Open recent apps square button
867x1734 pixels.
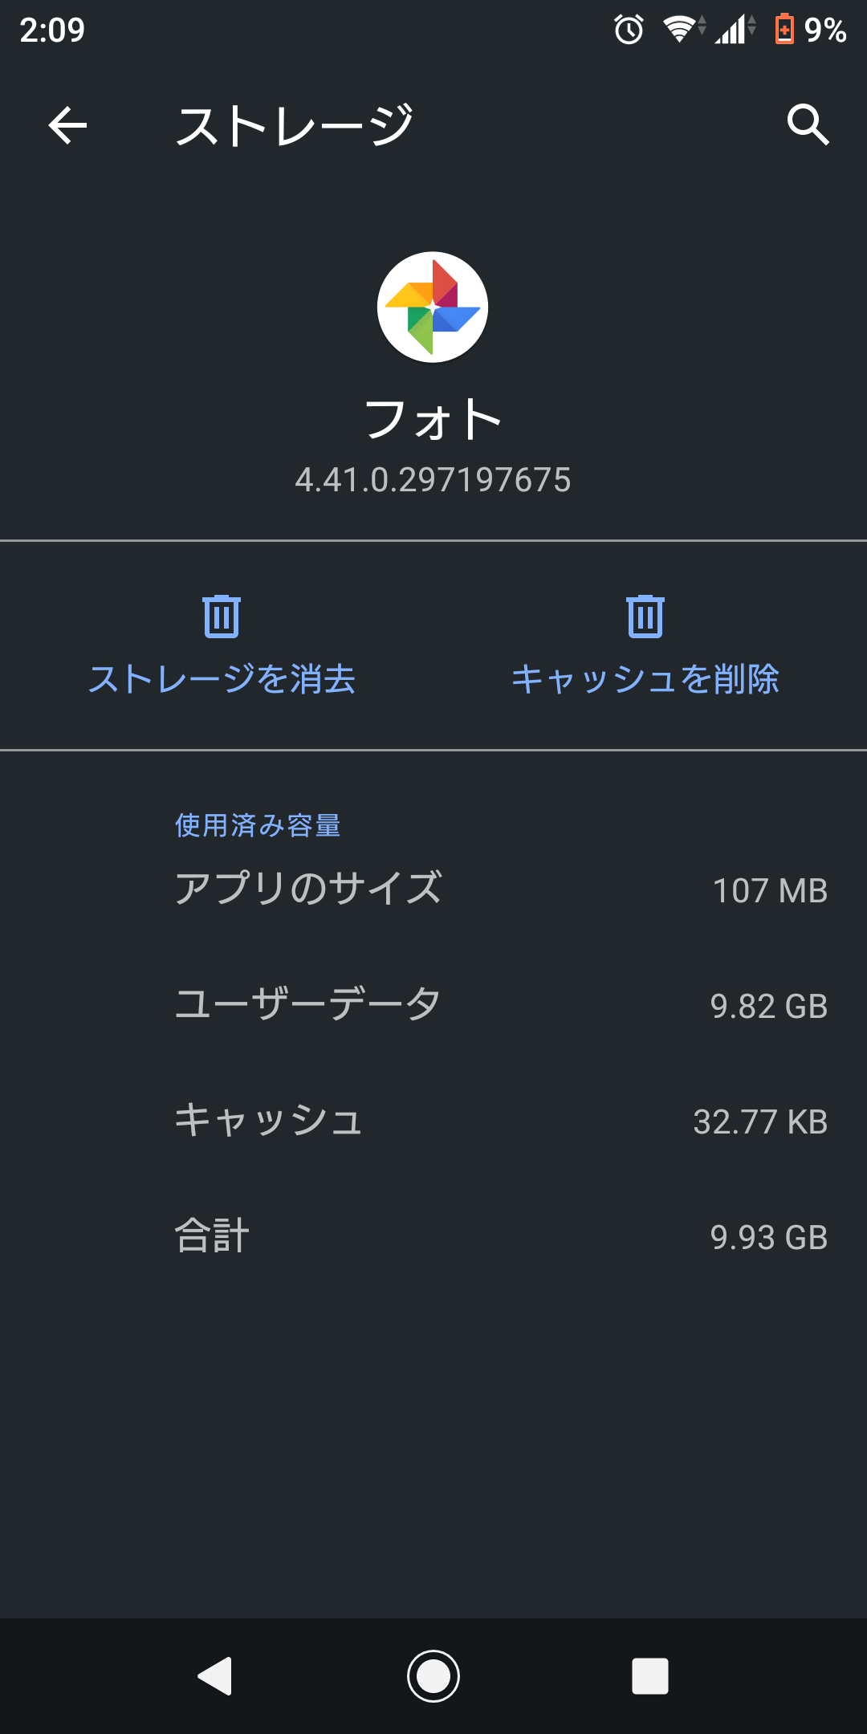[x=649, y=1676]
